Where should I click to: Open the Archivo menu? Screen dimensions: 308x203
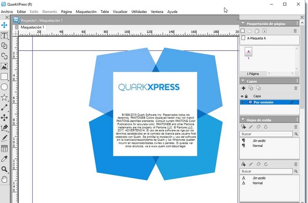tap(7, 12)
